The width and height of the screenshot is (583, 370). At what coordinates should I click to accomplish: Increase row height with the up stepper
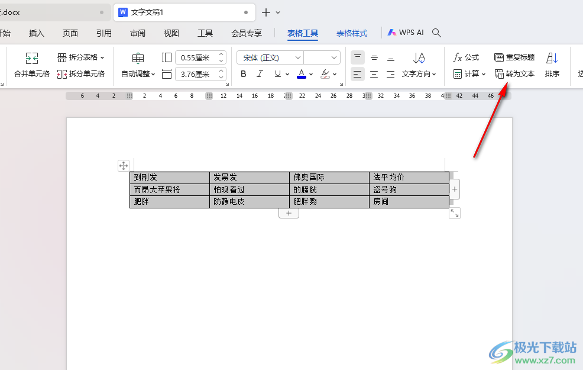pos(221,54)
